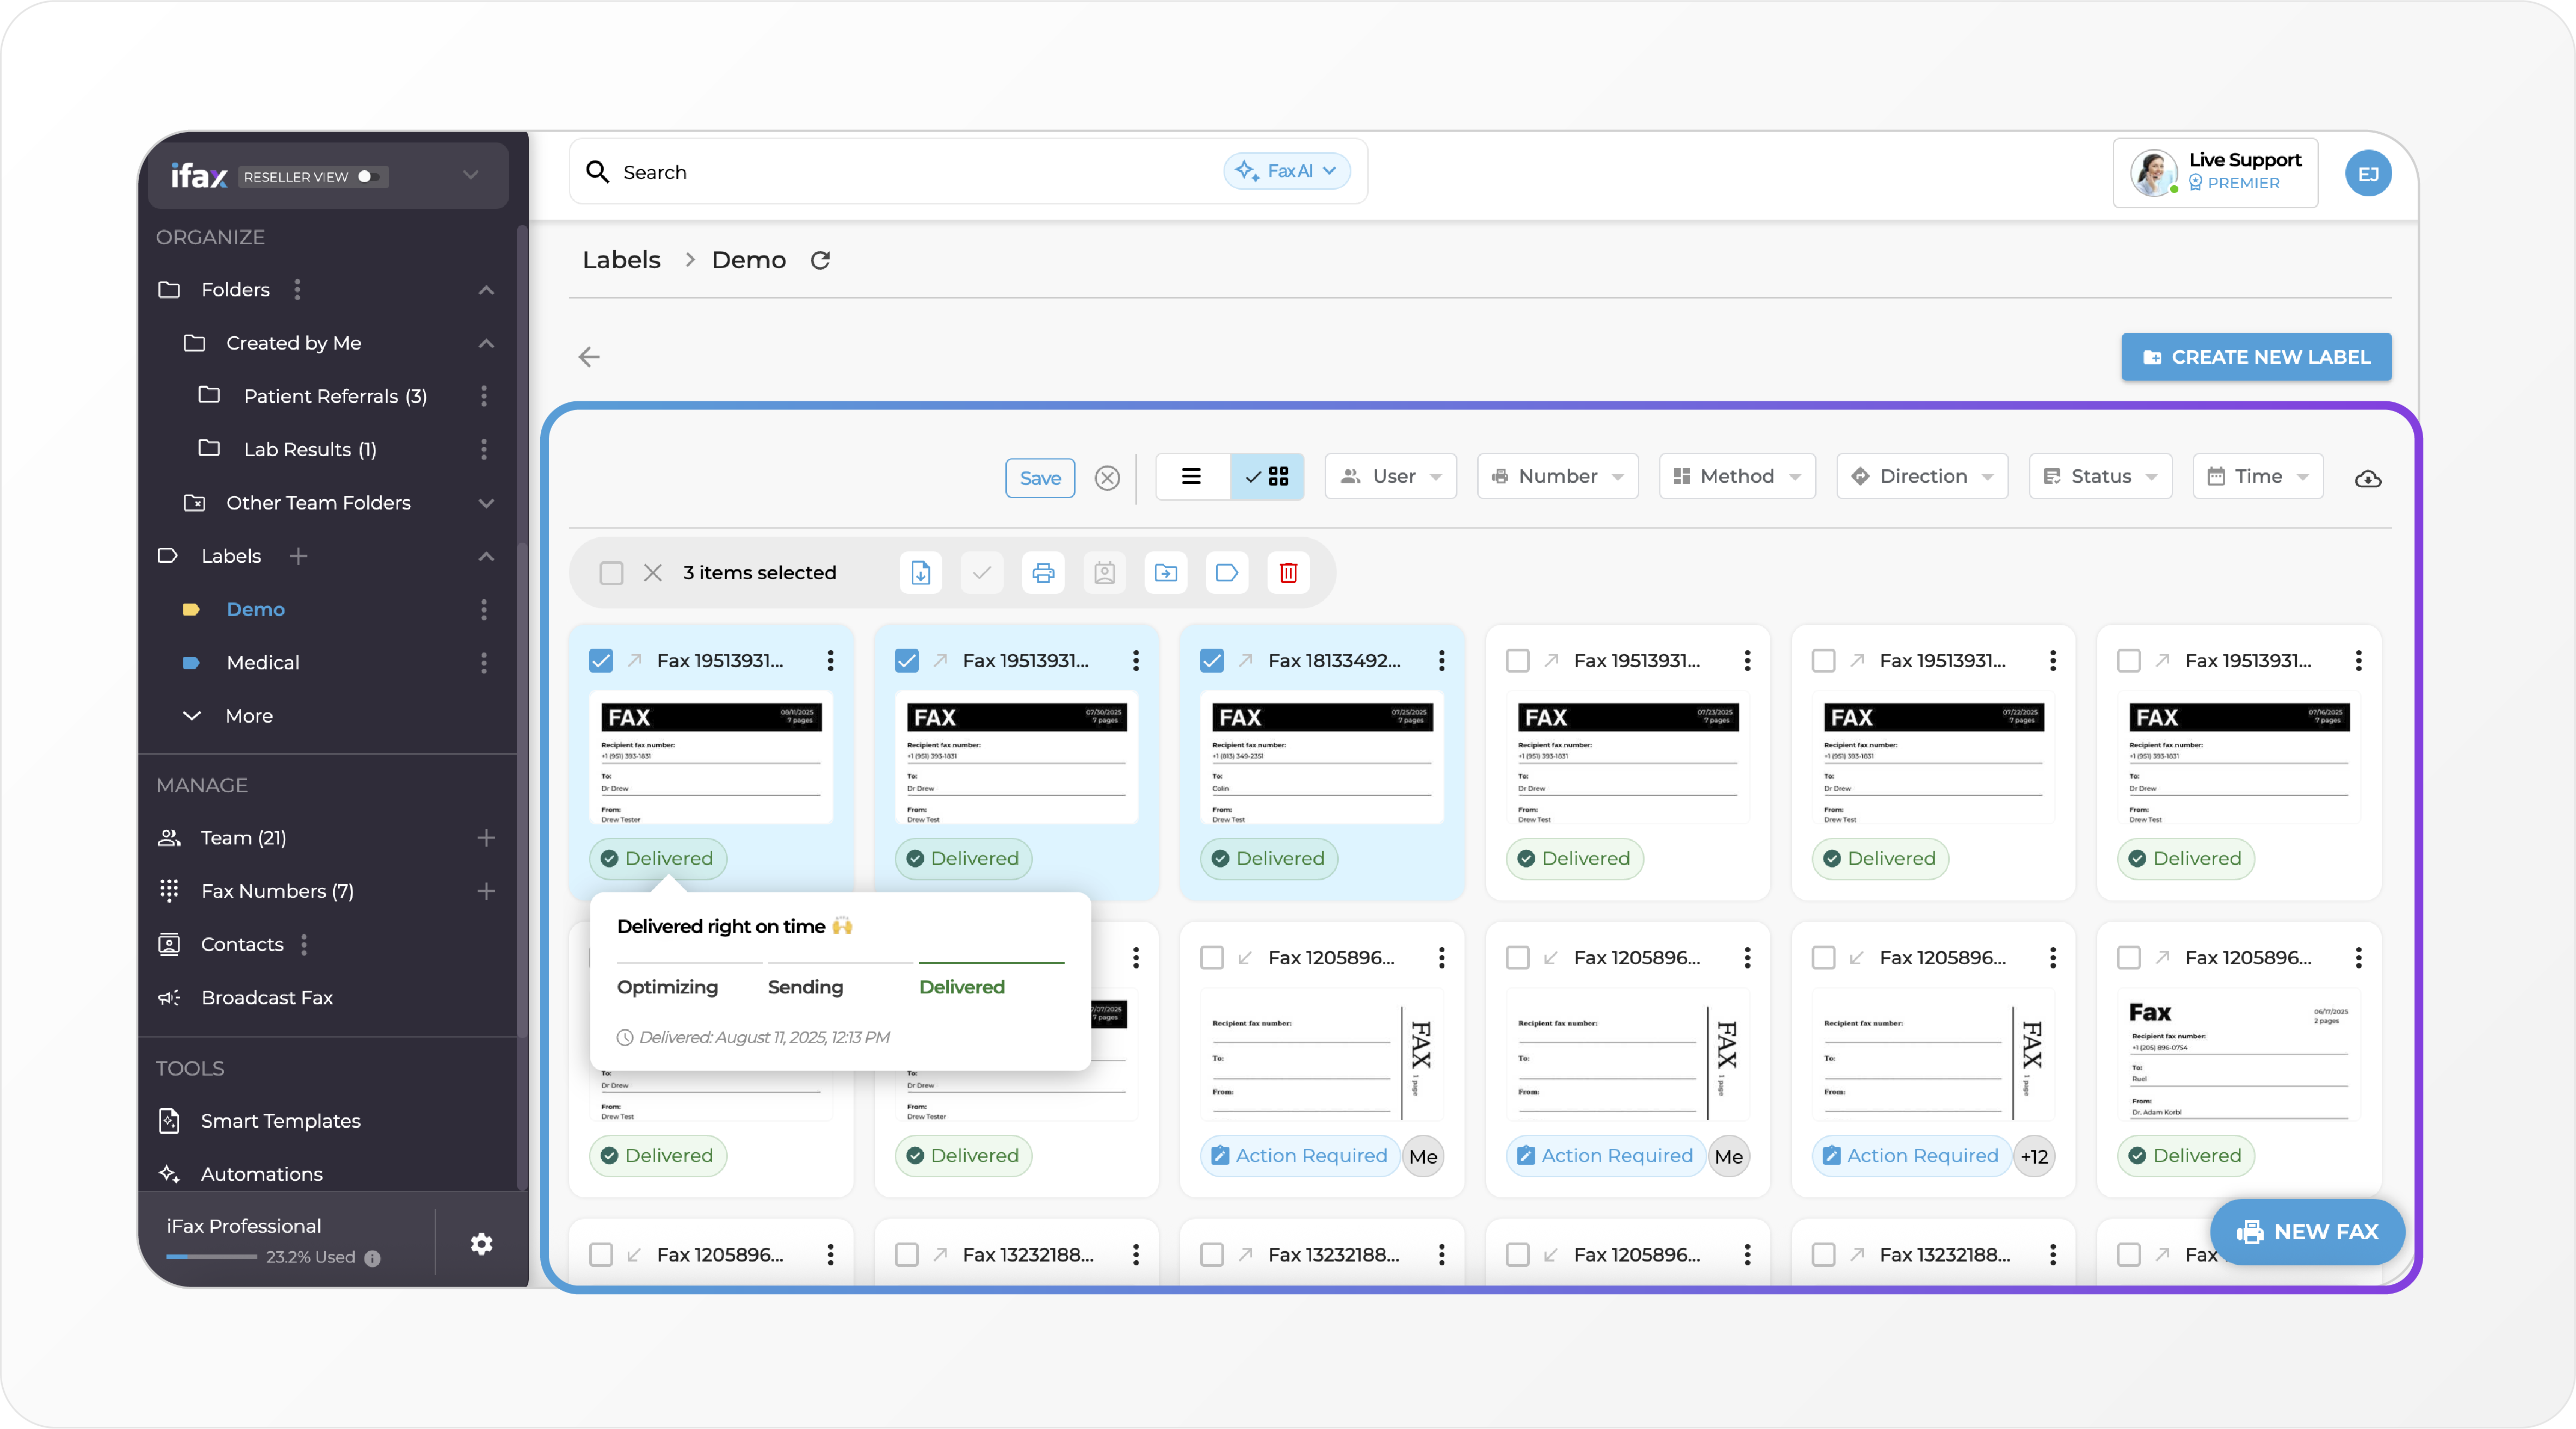This screenshot has height=1429, width=2576.
Task: Uncheck the first selected fax checkbox
Action: pyautogui.click(x=601, y=661)
